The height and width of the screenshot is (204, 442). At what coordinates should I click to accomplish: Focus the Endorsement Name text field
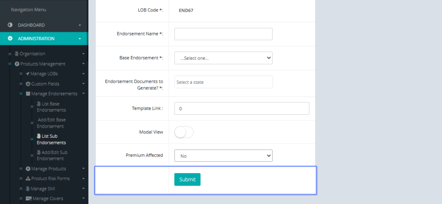pos(223,34)
